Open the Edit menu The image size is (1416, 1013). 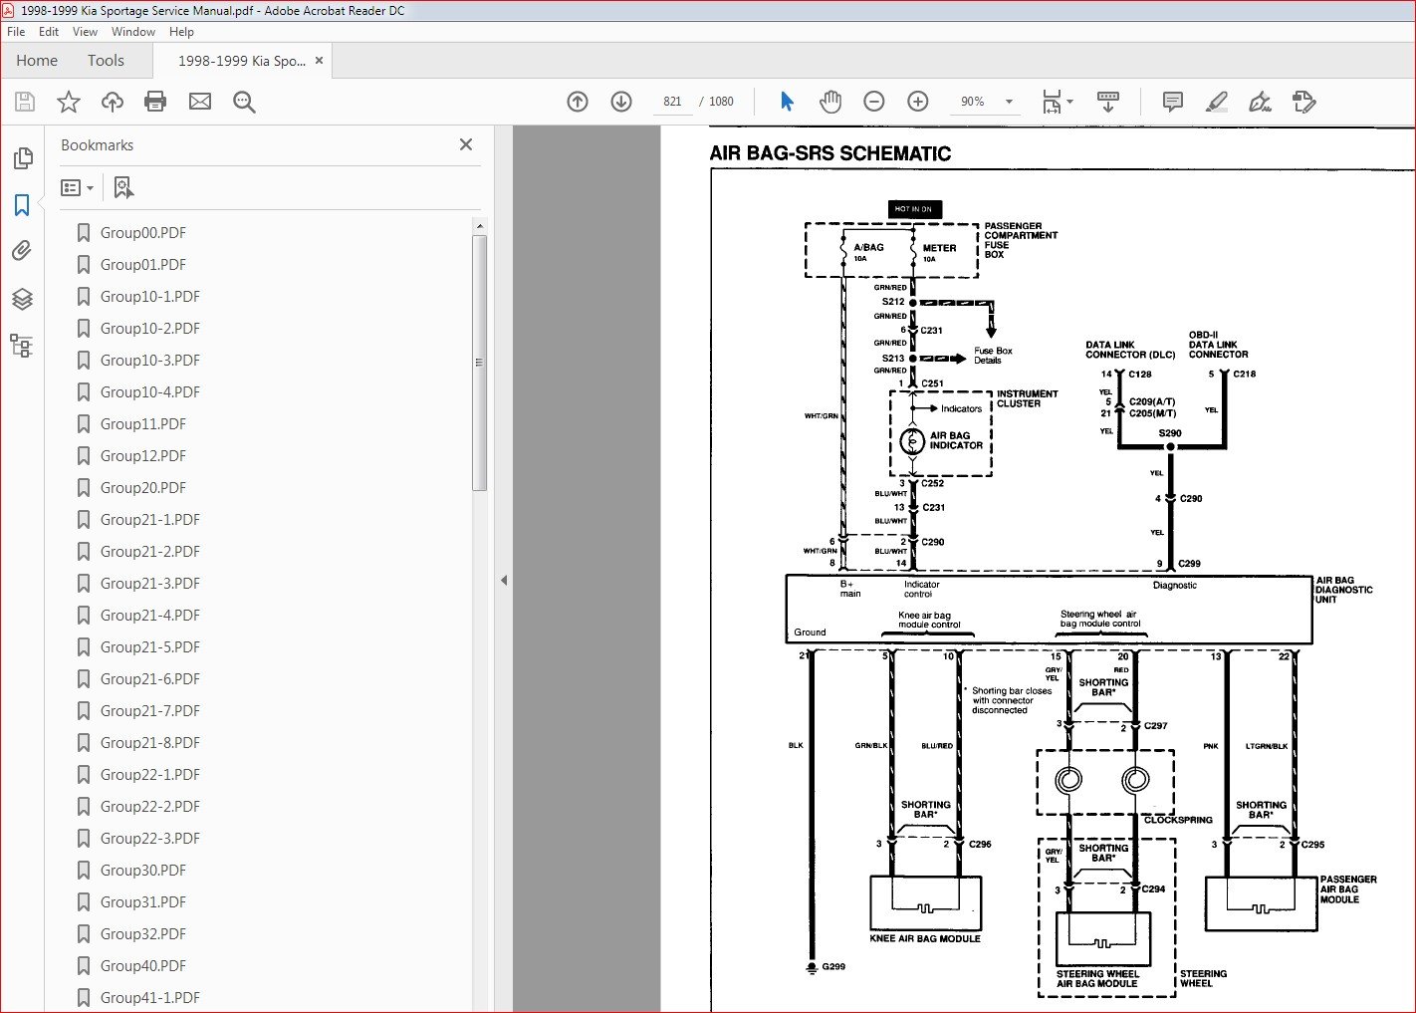point(49,32)
